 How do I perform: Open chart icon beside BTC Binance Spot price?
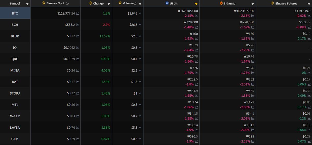tap(77, 14)
